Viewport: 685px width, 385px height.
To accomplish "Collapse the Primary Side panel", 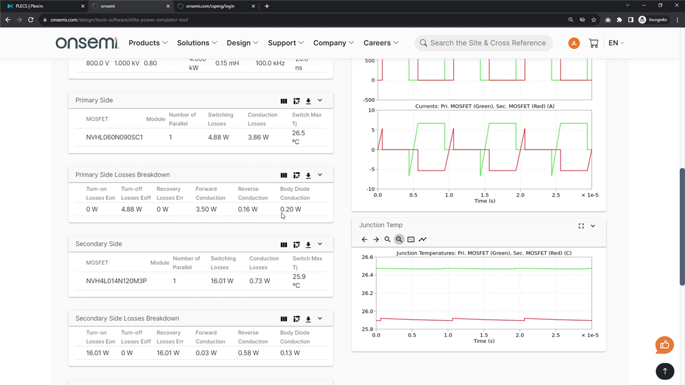I will pos(320,101).
